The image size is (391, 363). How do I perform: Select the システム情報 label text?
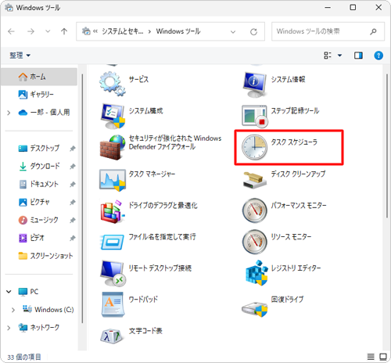288,79
